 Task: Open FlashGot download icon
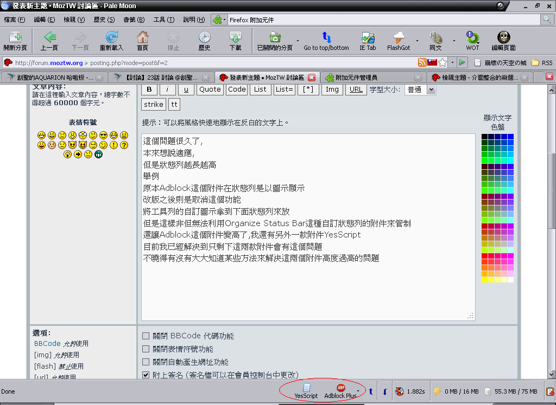[x=398, y=41]
